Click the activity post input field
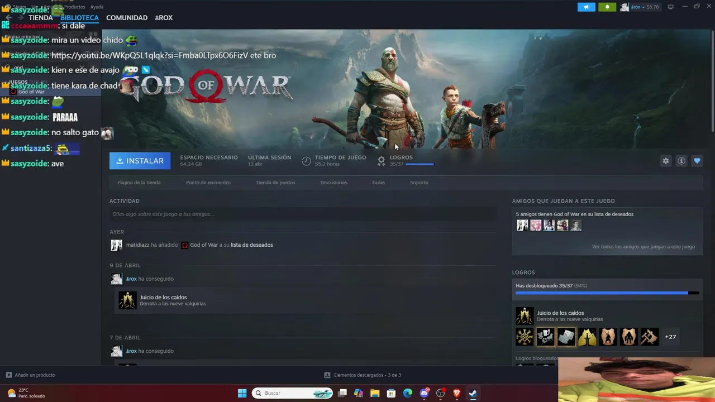The width and height of the screenshot is (715, 402). 303,214
